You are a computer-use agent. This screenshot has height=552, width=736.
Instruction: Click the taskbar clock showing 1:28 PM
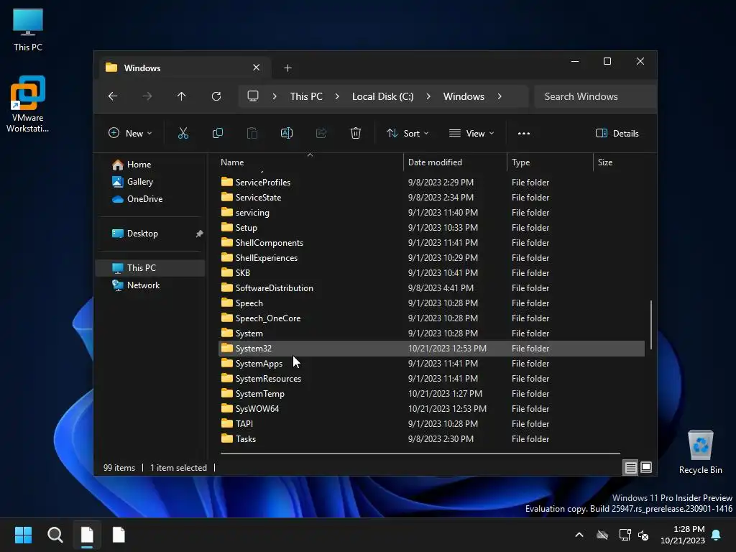[x=683, y=535]
